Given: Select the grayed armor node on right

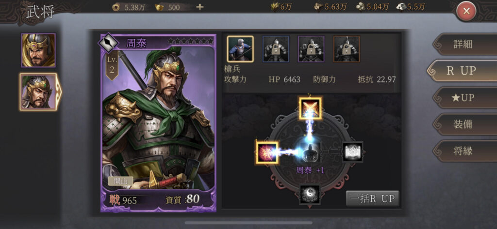Looking at the screenshot, I should pos(352,152).
